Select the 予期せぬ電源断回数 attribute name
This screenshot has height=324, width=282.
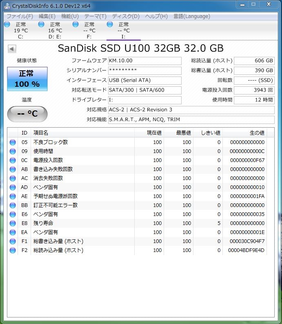pyautogui.click(x=56, y=196)
